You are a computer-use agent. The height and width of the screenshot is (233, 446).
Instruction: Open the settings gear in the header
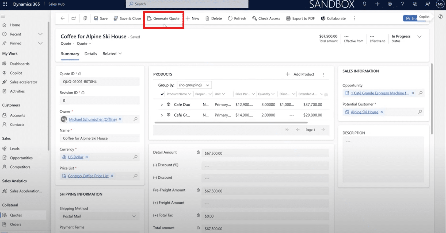(390, 4)
